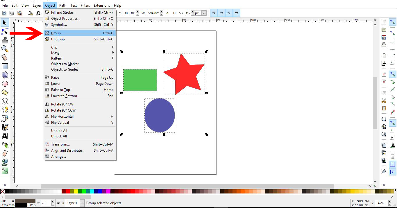Select the Zoom tool in the toolbox

pyautogui.click(x=5, y=49)
